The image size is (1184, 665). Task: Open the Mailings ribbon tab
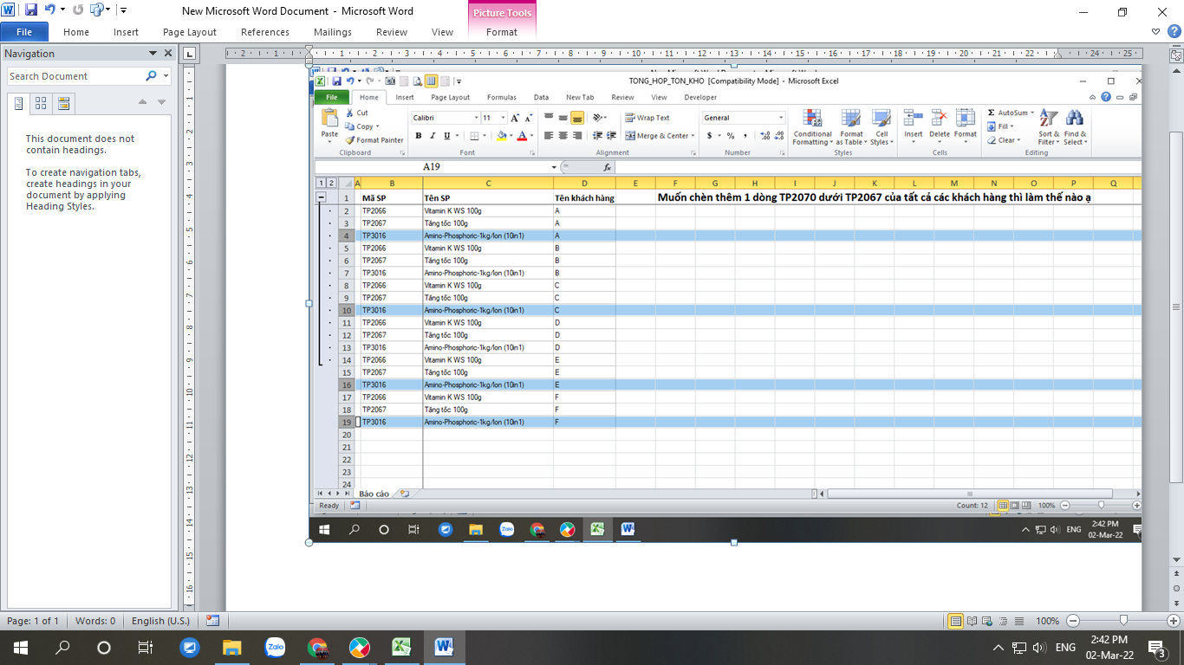click(x=333, y=32)
